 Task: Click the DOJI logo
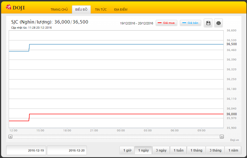coord(15,7)
